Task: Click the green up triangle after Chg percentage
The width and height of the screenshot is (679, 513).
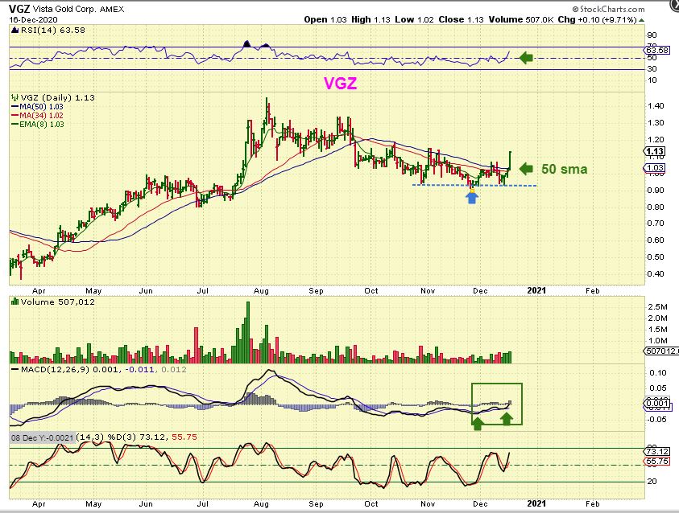Action: coord(641,20)
